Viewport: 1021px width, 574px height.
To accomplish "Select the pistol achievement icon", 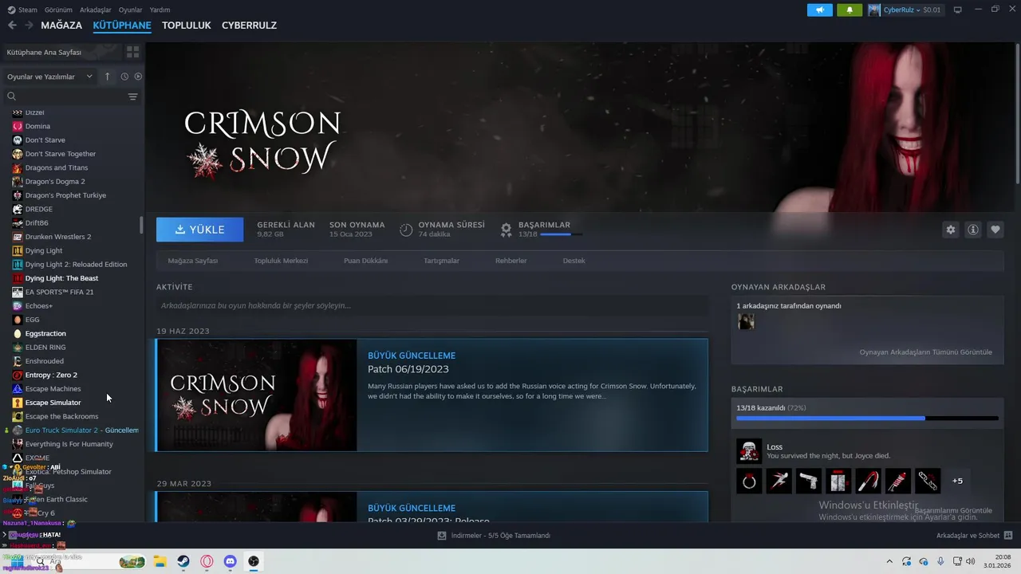I will [x=809, y=481].
